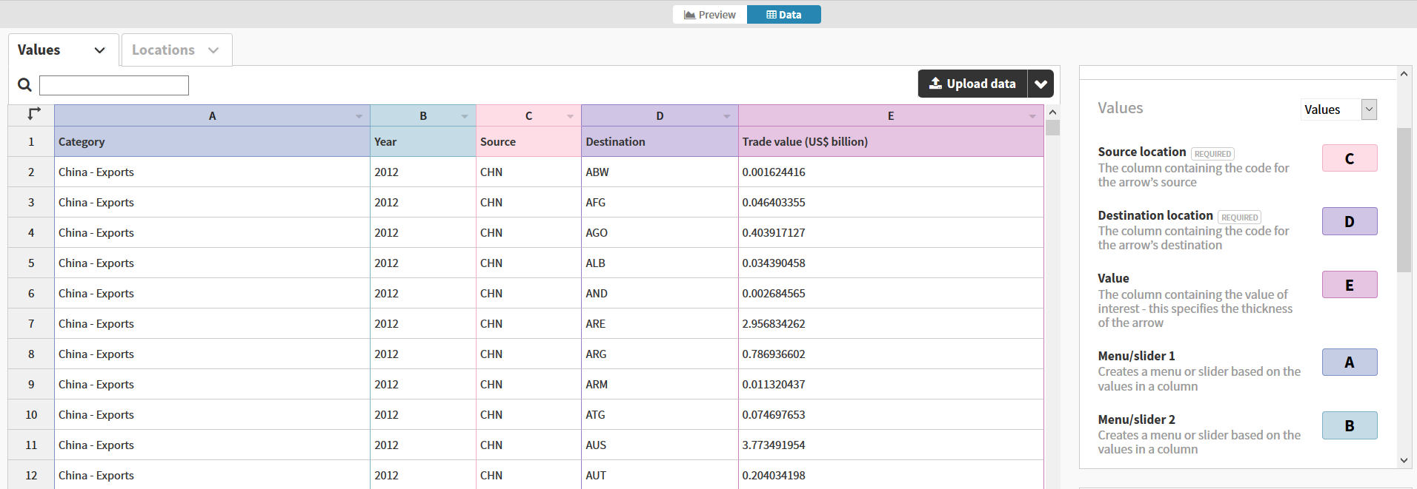Click the cell with value 3.773491954

891,445
